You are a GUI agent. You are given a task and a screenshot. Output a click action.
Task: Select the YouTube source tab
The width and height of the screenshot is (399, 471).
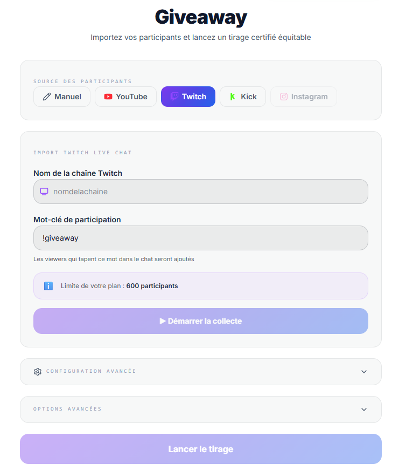[126, 97]
